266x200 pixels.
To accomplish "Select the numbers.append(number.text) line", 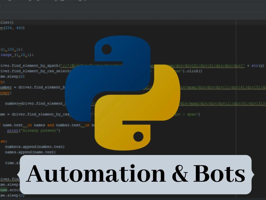I will 35,147.
